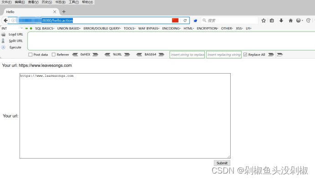Enable the Post data checkbox
The image size is (315, 179).
pos(31,55)
